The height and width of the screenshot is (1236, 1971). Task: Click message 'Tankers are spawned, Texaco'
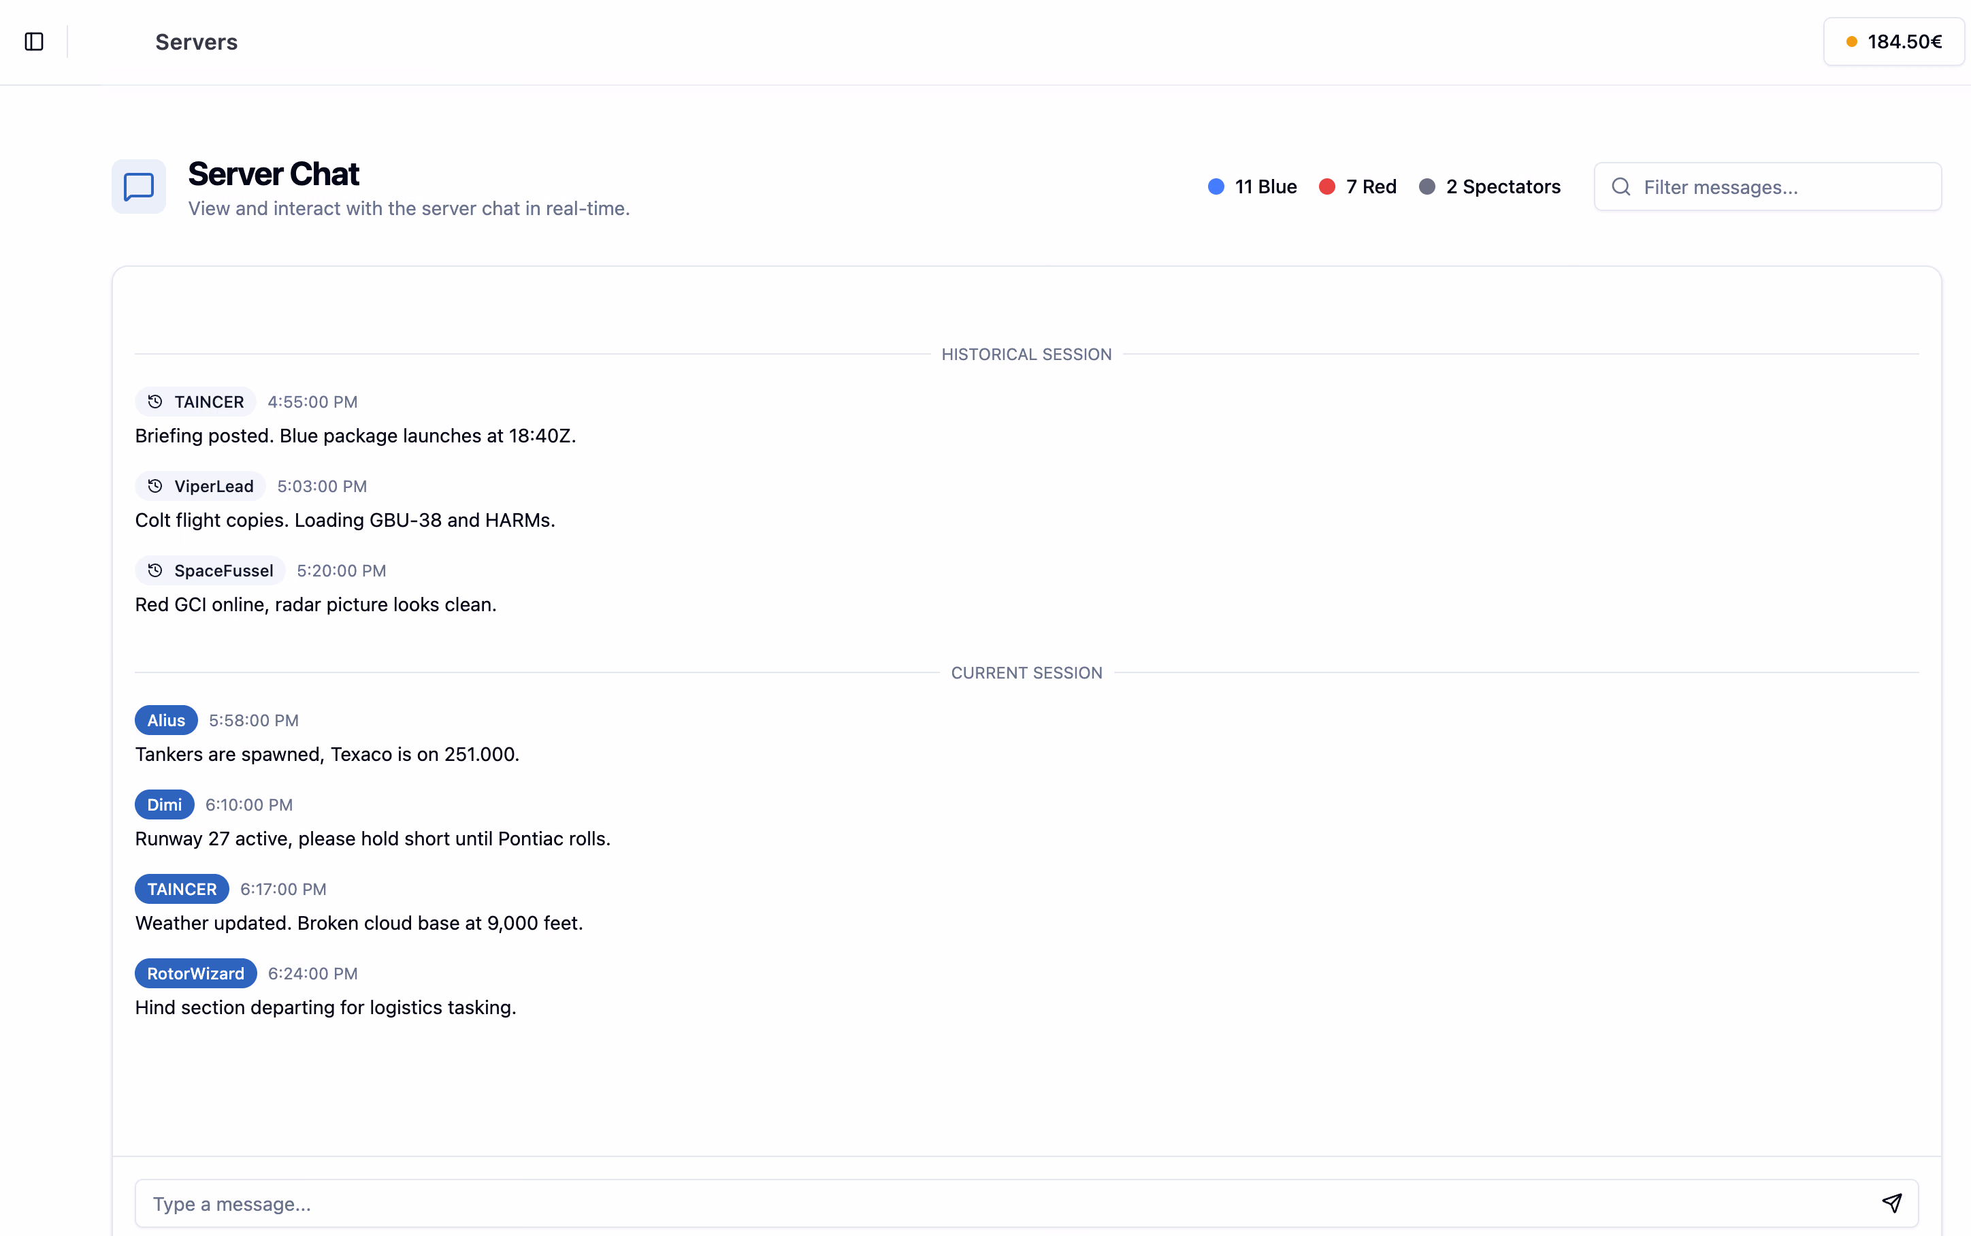(x=327, y=755)
